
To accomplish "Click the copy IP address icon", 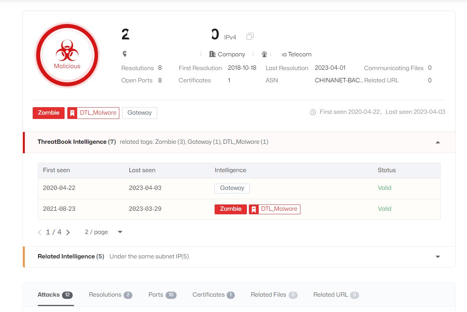I will pyautogui.click(x=250, y=36).
